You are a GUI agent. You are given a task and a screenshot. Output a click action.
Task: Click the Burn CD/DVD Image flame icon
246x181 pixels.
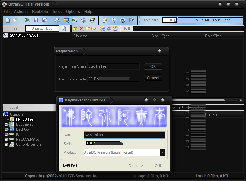(92, 20)
